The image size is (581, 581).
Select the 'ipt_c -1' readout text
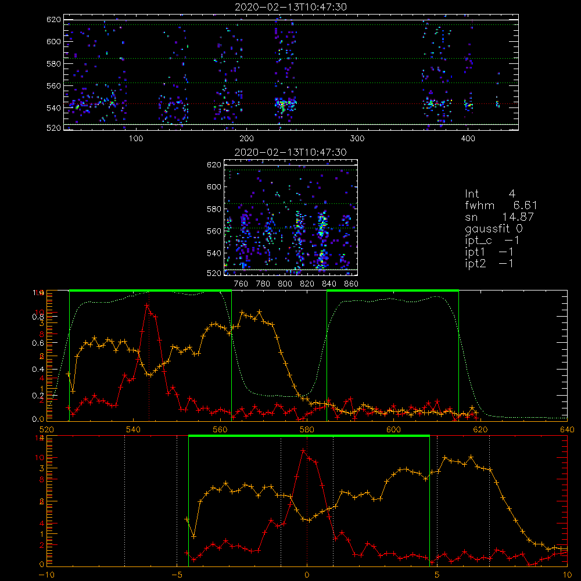[492, 241]
